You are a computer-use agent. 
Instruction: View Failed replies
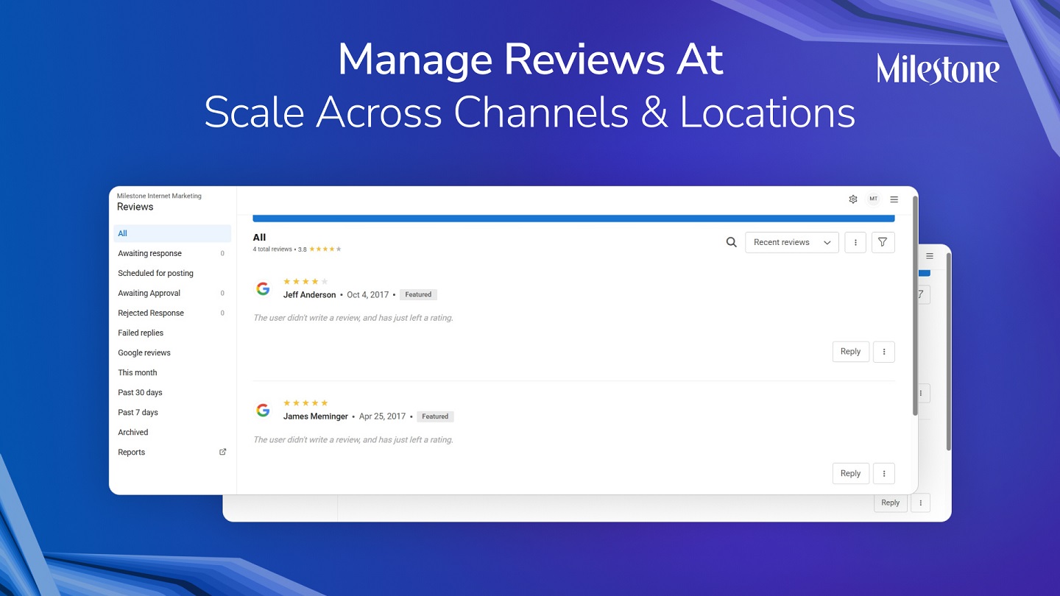(x=172, y=333)
